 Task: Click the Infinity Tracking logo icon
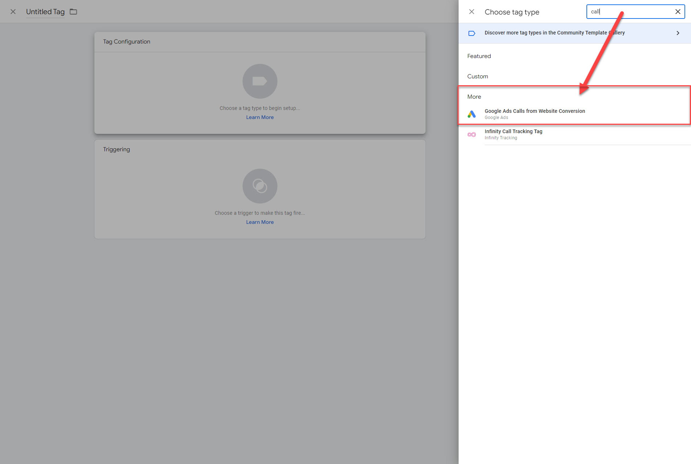(471, 135)
